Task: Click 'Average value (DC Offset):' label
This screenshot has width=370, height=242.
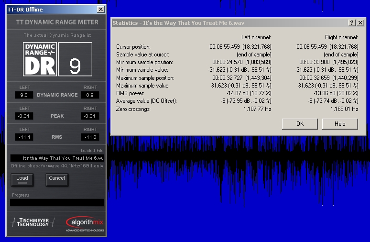Action: tap(146, 101)
